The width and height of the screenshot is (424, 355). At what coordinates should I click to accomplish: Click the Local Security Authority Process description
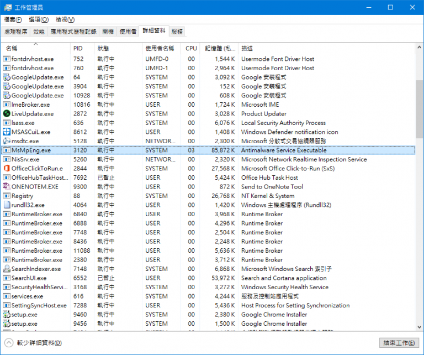pyautogui.click(x=283, y=123)
